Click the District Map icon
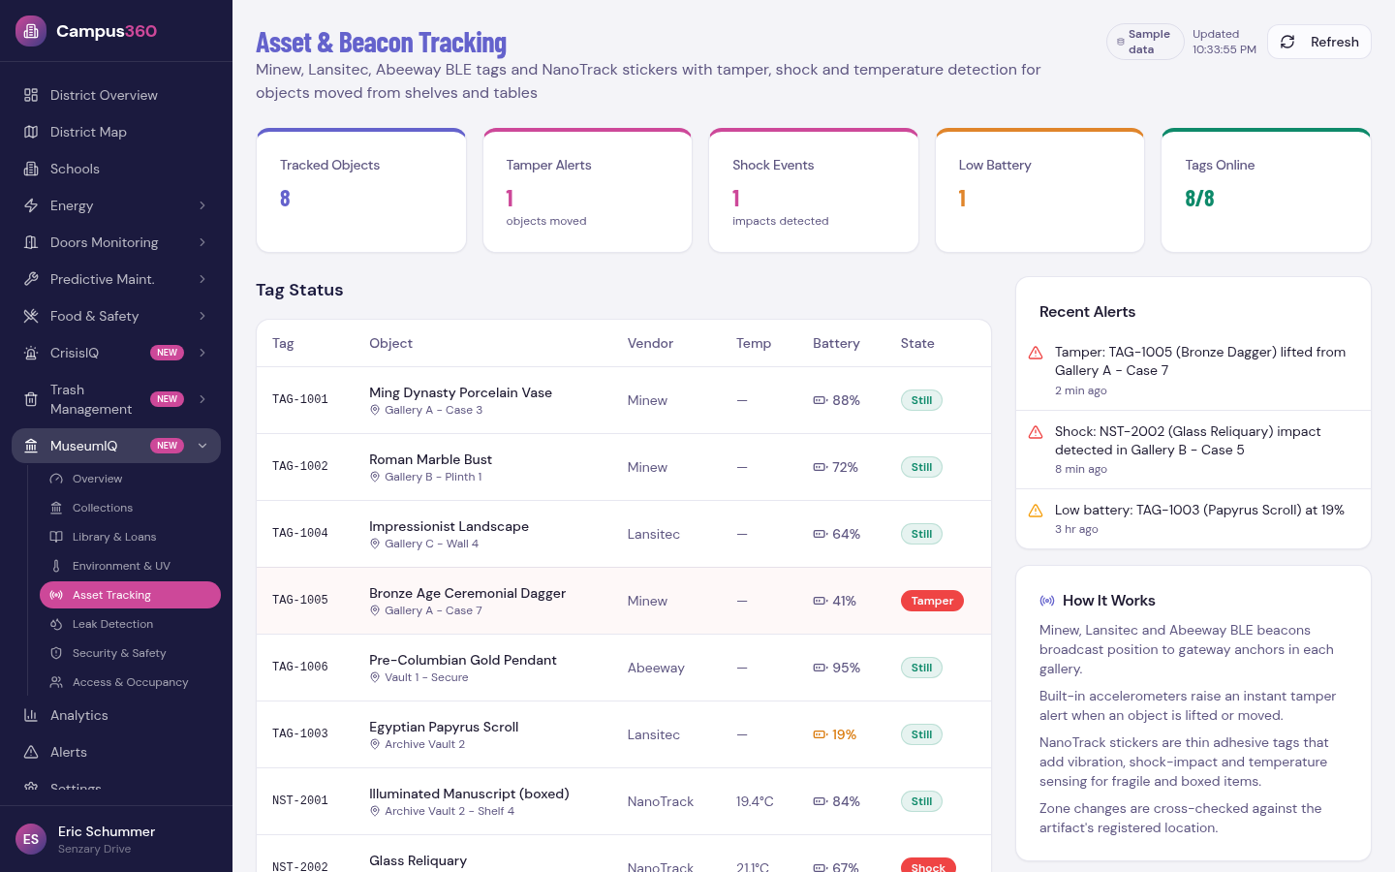The width and height of the screenshot is (1395, 872). pos(31,132)
